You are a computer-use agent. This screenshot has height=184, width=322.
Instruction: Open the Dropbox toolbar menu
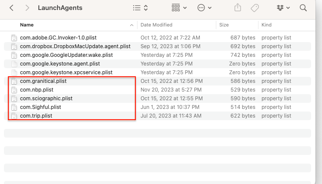coord(283,8)
